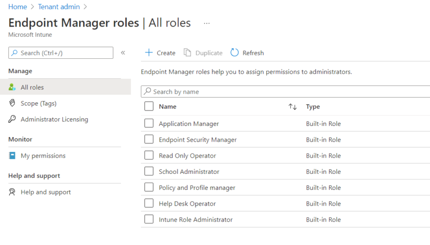Click the magnifier in left search box
This screenshot has width=430, height=245.
(14, 52)
